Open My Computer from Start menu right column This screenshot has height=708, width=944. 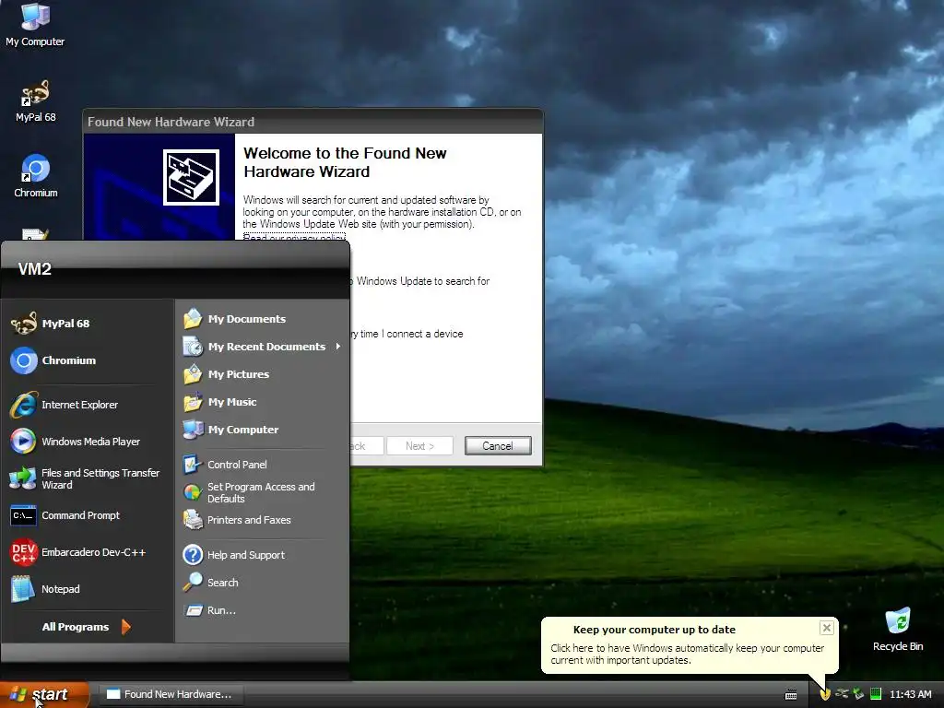coord(262,430)
